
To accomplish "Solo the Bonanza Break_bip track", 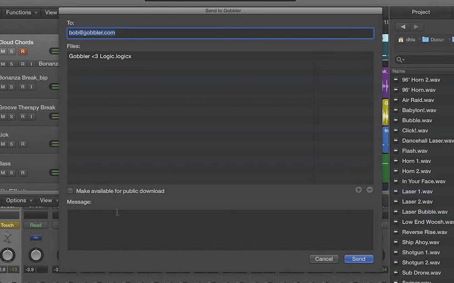I will [11, 86].
